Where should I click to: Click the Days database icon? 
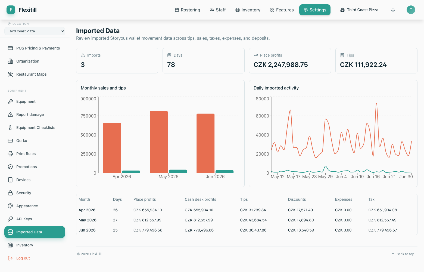[169, 55]
